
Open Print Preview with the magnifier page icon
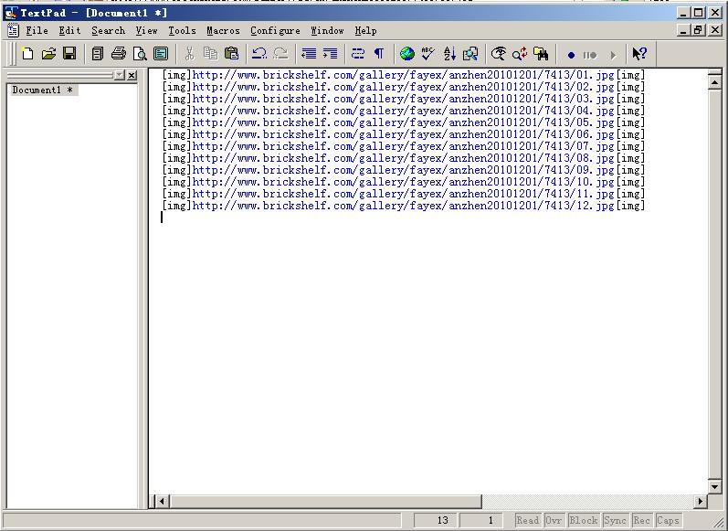[140, 54]
